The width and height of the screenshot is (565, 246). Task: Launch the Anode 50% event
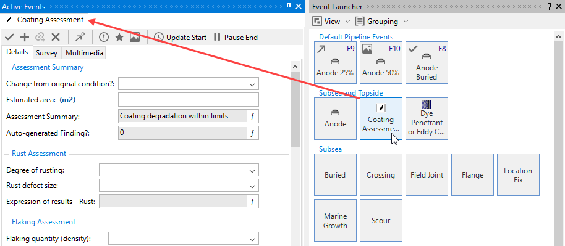pyautogui.click(x=381, y=63)
